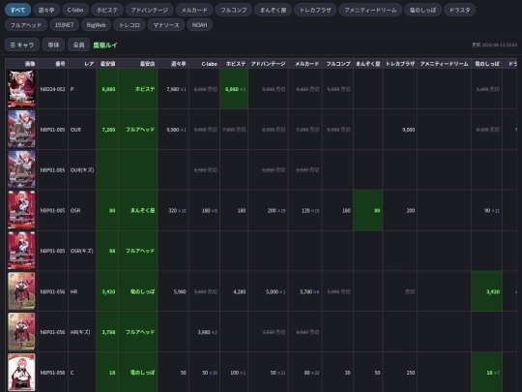Filter by トレコロ chip
This screenshot has height=392, width=522.
(130, 25)
